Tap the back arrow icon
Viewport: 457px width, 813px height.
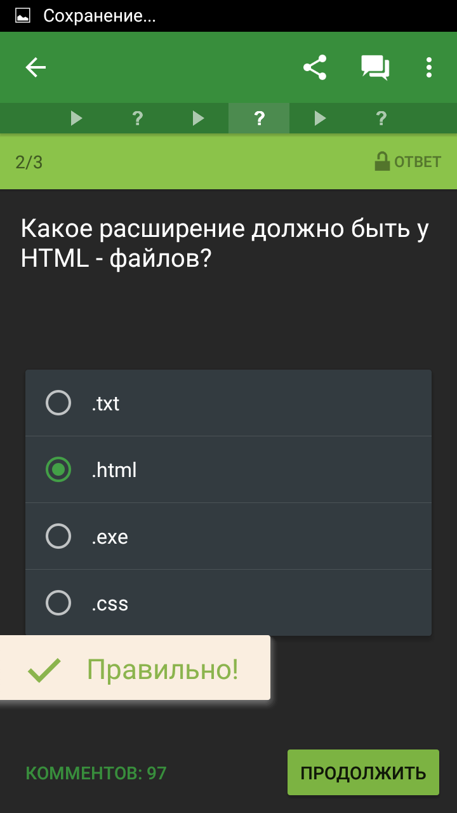coord(36,67)
